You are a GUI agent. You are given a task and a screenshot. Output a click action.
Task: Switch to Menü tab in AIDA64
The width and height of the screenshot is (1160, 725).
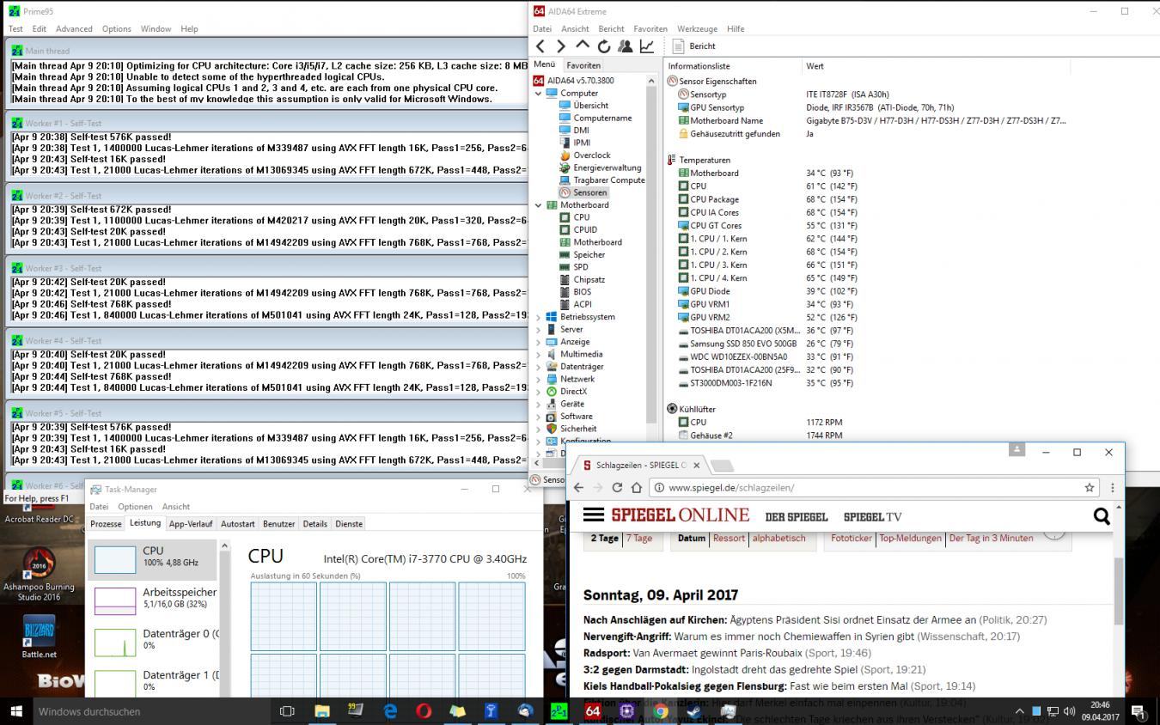click(x=545, y=64)
